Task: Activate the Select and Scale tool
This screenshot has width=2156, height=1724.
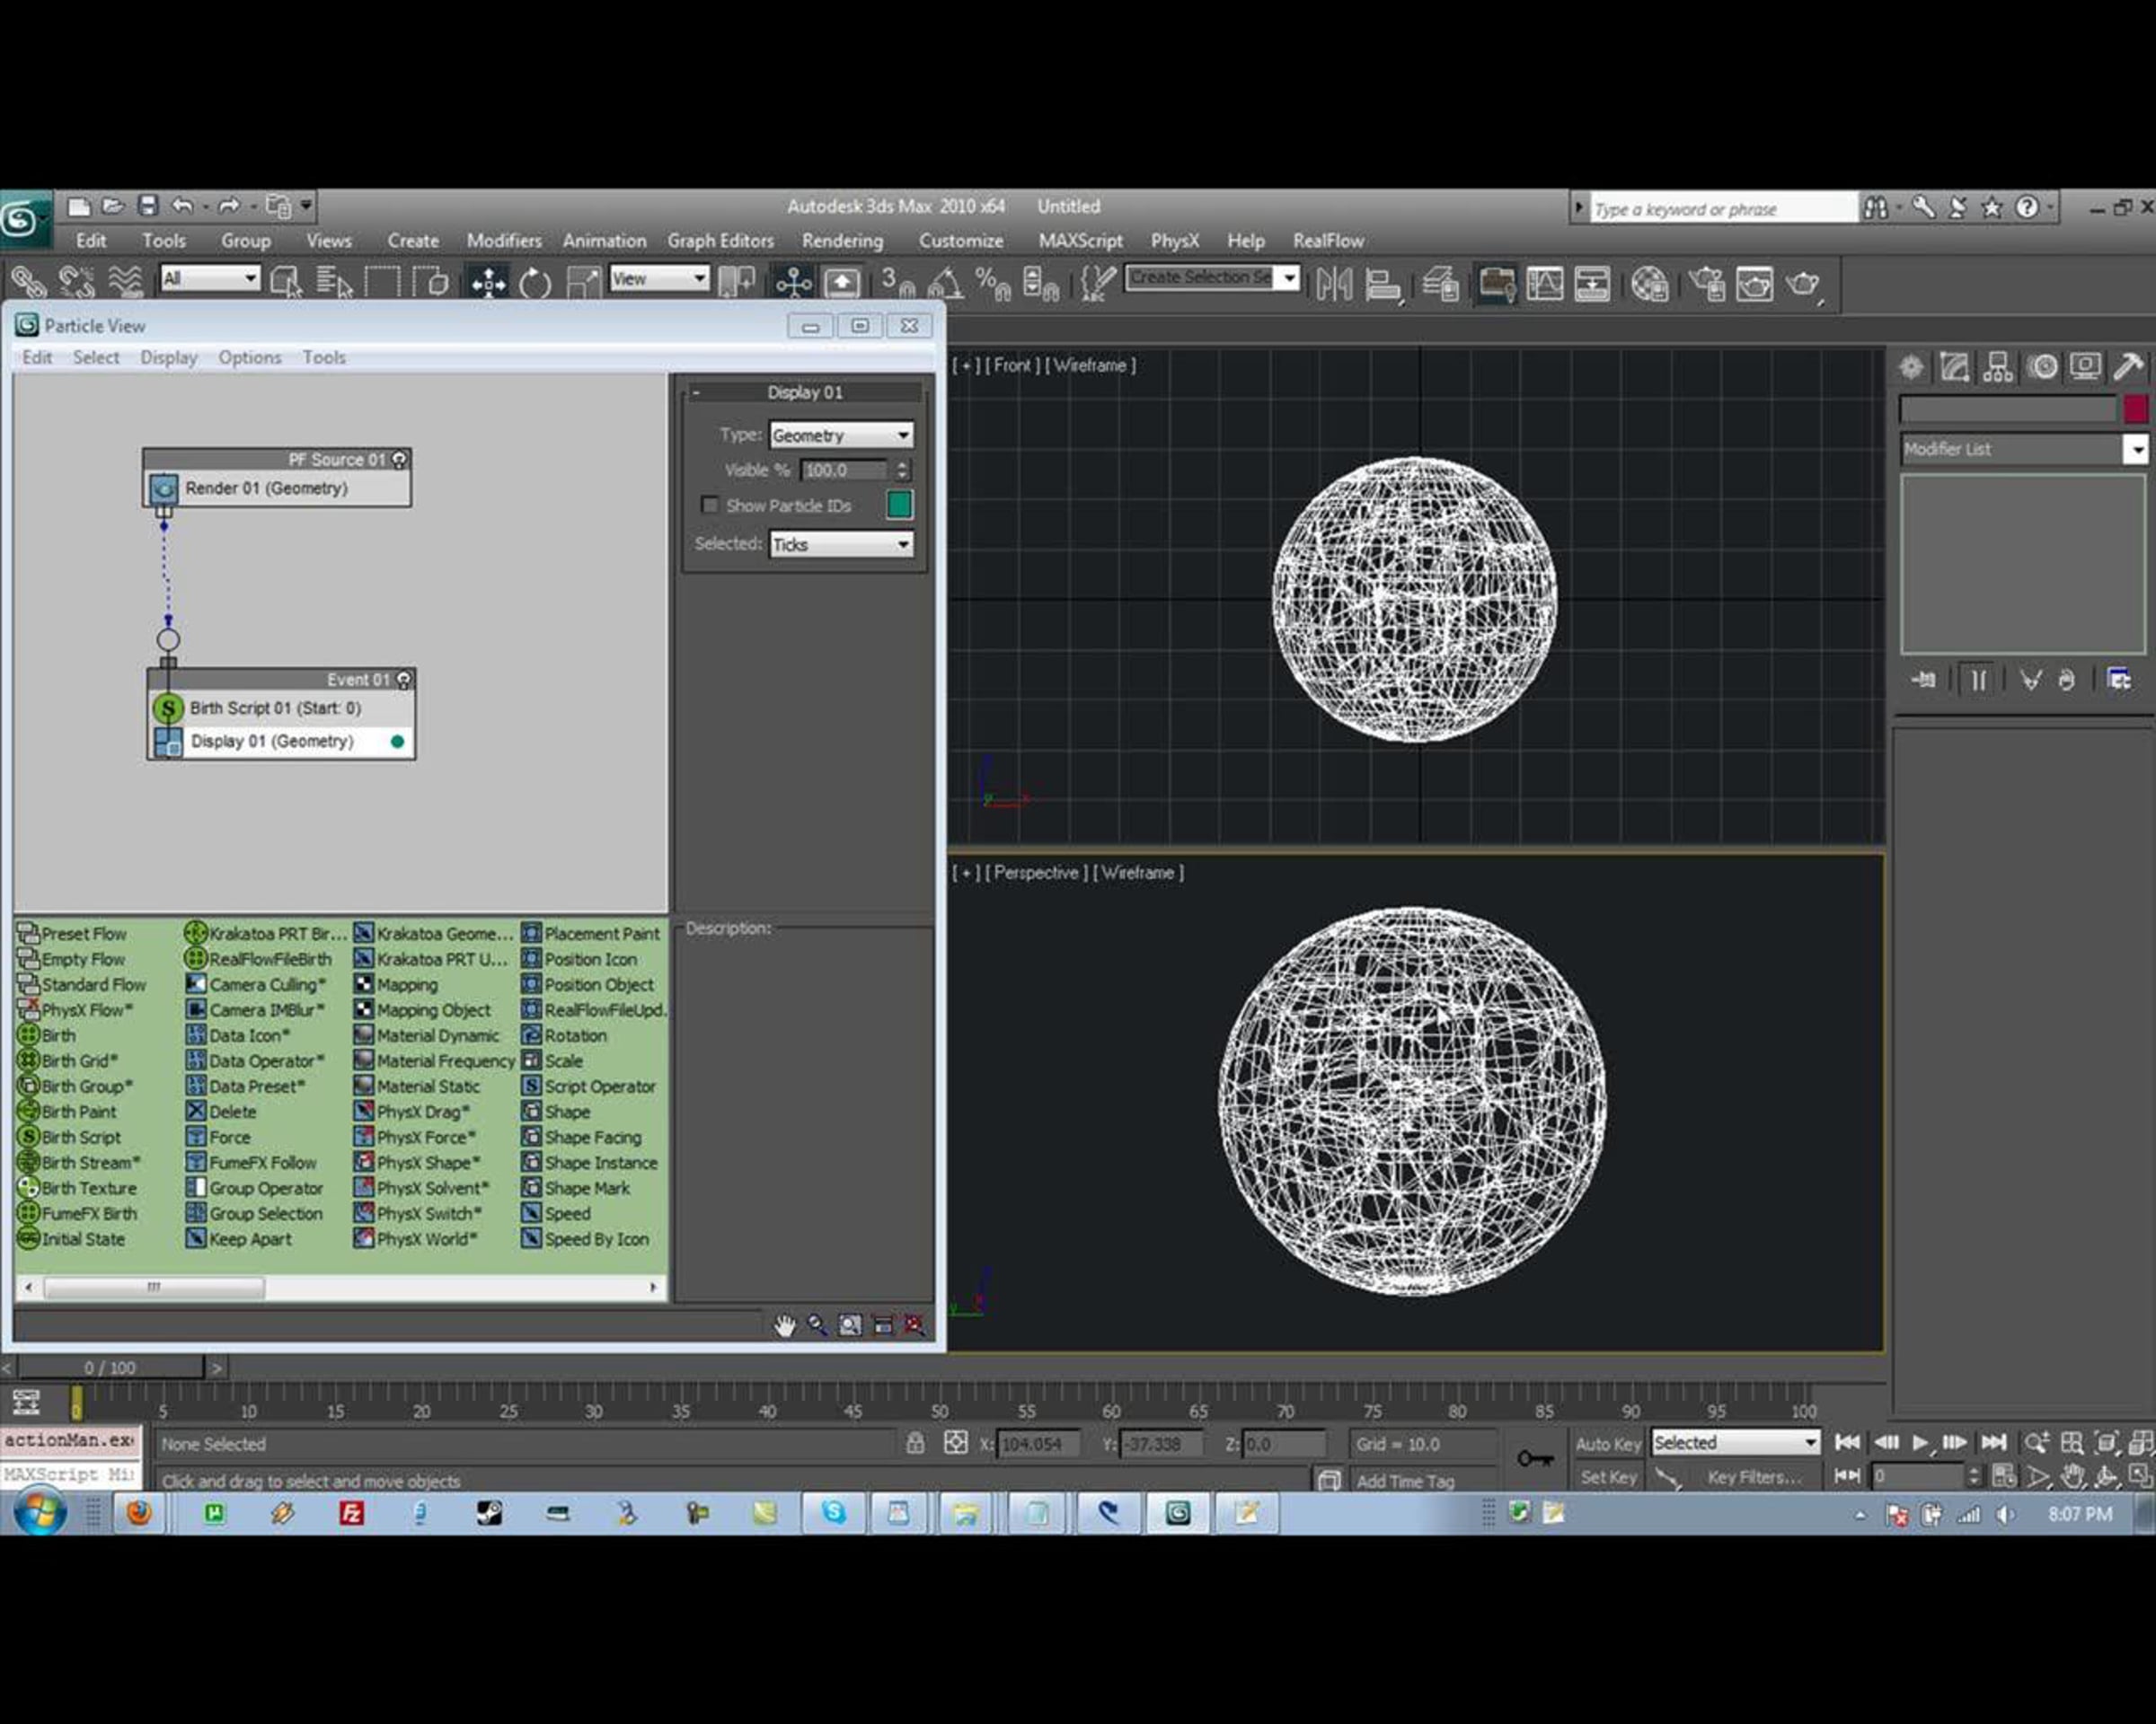Action: pyautogui.click(x=583, y=283)
